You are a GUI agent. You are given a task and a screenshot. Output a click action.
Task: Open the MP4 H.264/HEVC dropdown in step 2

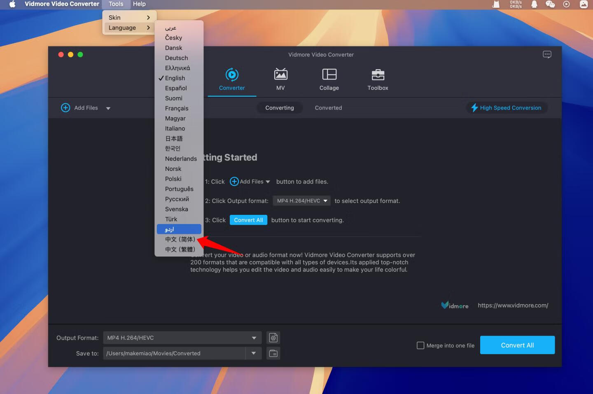[302, 201]
